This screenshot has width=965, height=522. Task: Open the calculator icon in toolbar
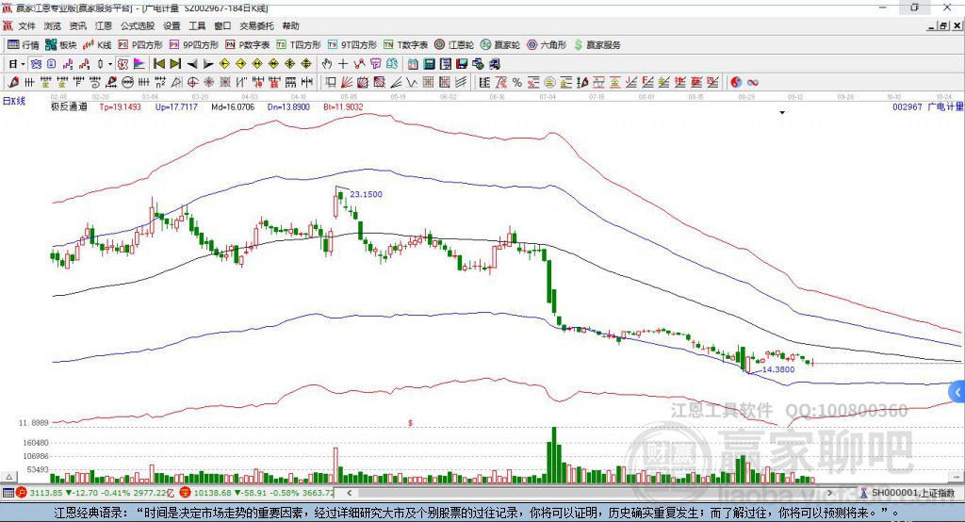[x=429, y=64]
